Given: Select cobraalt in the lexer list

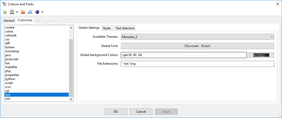Looking at the screenshot, I should click(x=36, y=35).
